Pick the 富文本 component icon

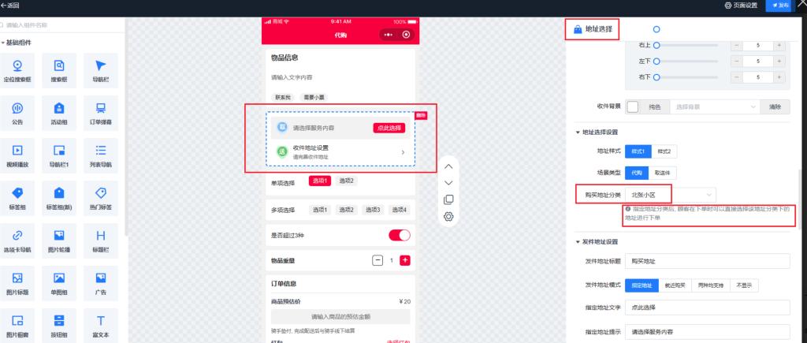point(100,325)
